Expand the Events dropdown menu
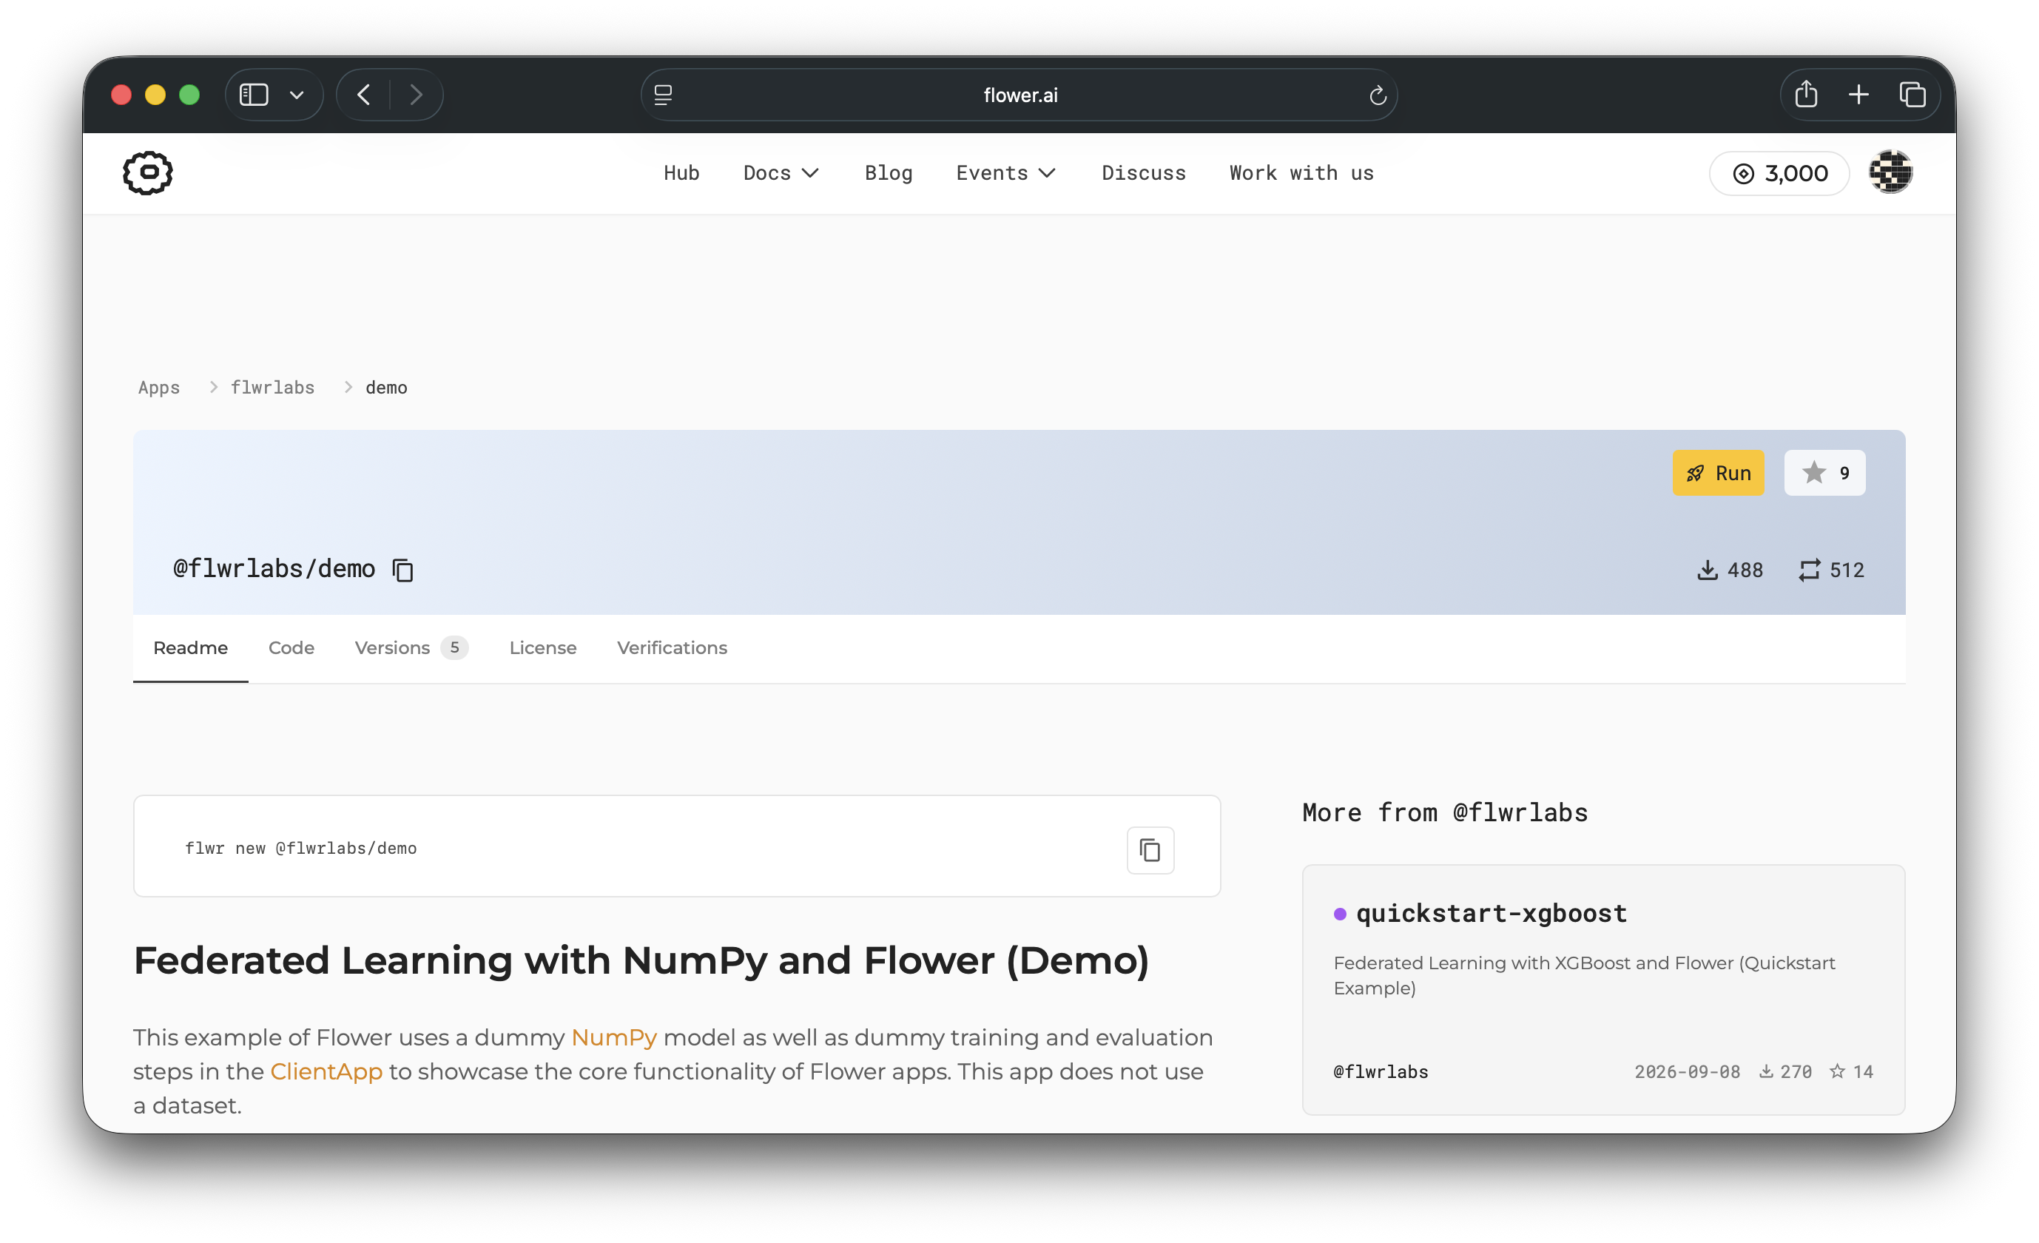The image size is (2039, 1243). pyautogui.click(x=1005, y=173)
